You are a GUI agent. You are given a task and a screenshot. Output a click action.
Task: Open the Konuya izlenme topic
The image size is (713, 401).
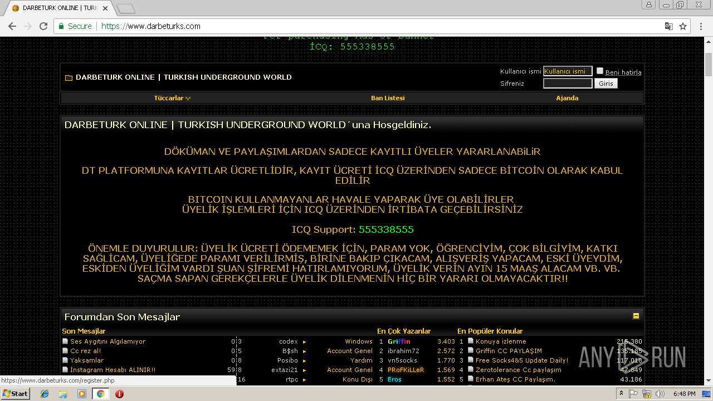click(x=501, y=341)
